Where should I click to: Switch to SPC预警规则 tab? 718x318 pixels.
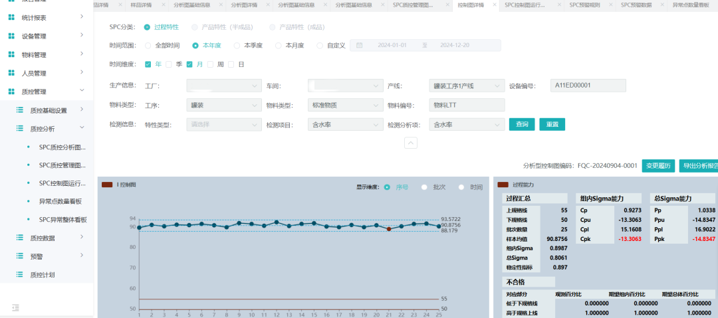coord(585,5)
